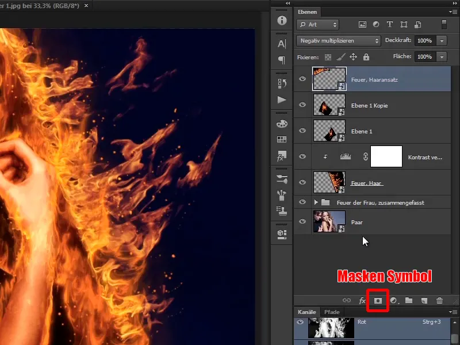
Task: Hide the Kontrast adjustment layer
Action: (302, 156)
